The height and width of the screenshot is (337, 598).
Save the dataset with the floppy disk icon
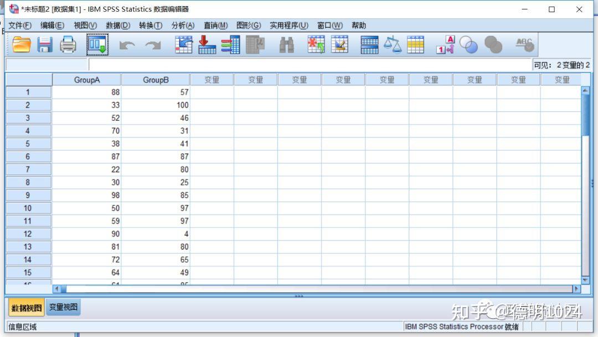44,44
